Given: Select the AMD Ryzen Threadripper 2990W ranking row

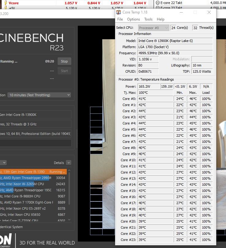Looking at the screenshot, I should (x=33, y=178).
